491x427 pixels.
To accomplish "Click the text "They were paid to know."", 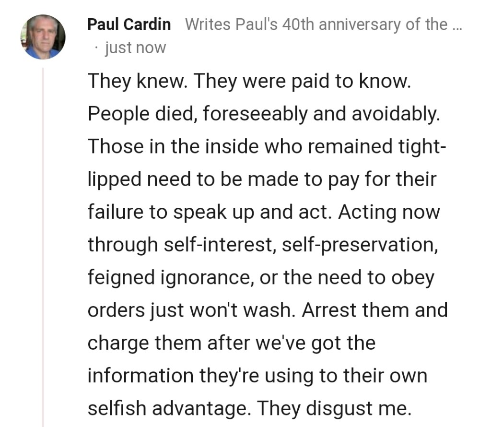I will pyautogui.click(x=302, y=81).
